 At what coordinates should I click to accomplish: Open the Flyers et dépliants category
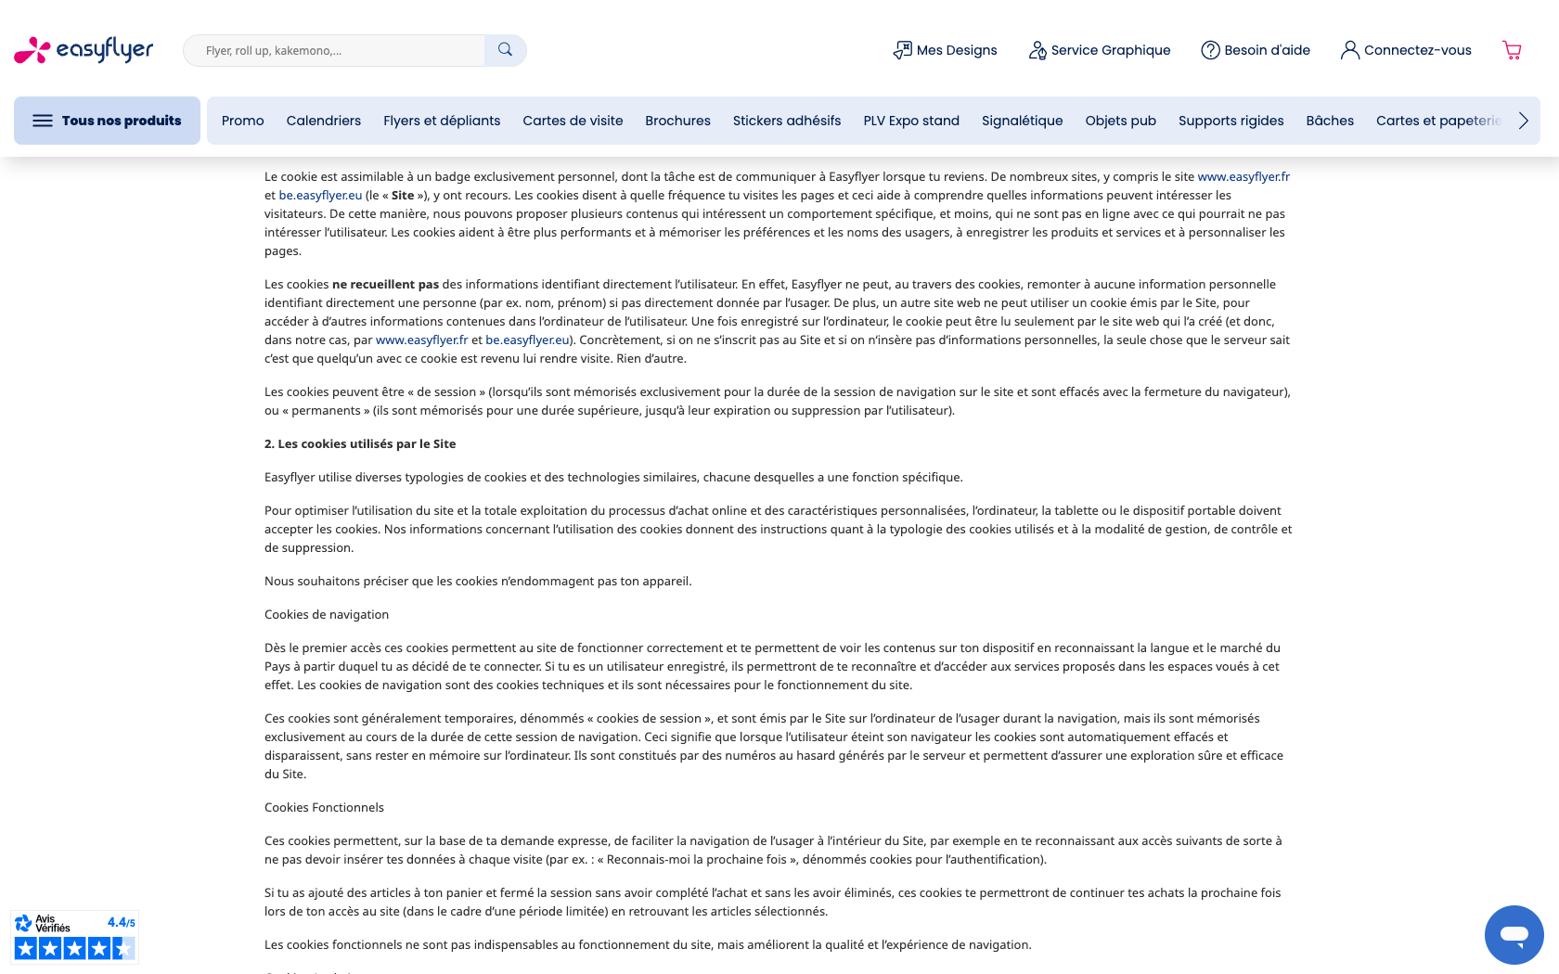coord(442,121)
